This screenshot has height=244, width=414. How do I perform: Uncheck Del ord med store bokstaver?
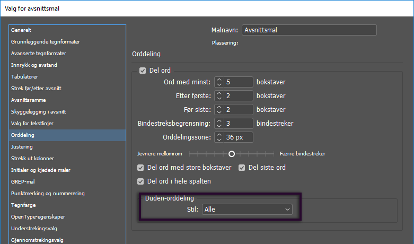[140, 168]
